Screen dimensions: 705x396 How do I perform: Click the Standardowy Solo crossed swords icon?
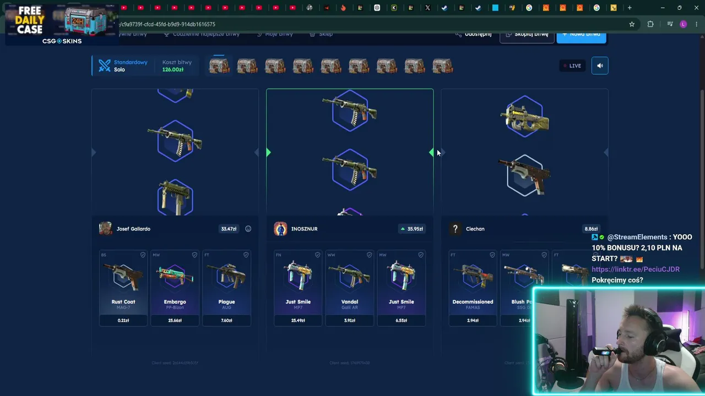click(x=105, y=65)
